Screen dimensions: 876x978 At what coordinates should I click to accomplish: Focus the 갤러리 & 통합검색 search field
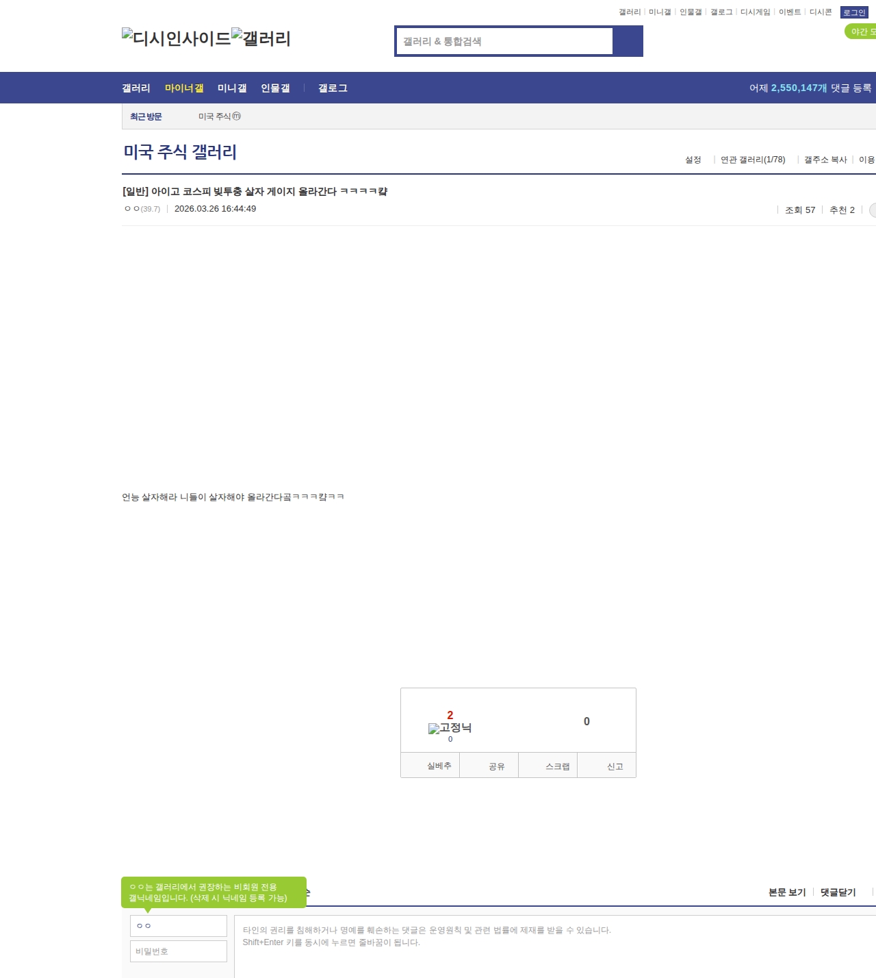(x=504, y=41)
